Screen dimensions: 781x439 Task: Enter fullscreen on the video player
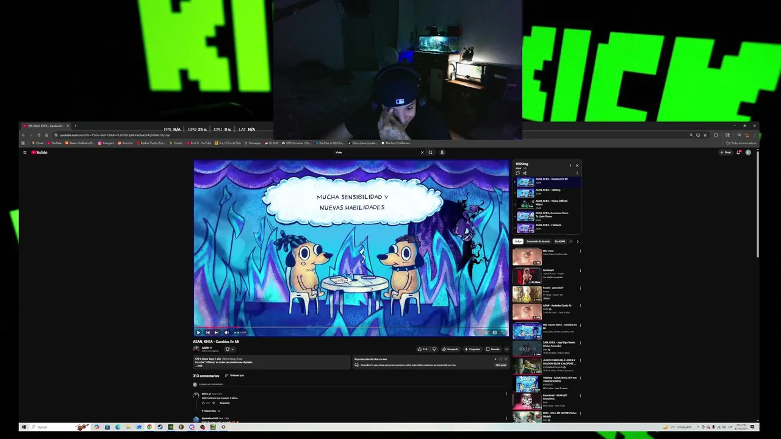click(x=503, y=332)
